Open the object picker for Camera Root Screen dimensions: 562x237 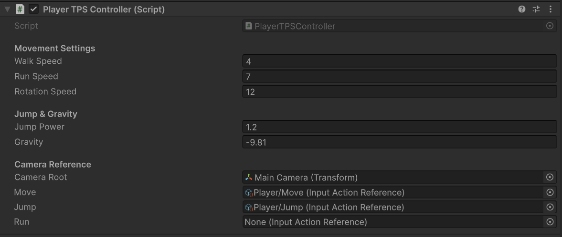pyautogui.click(x=550, y=178)
